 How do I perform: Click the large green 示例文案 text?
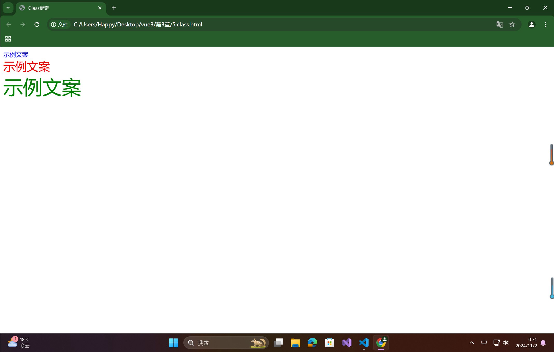[42, 88]
